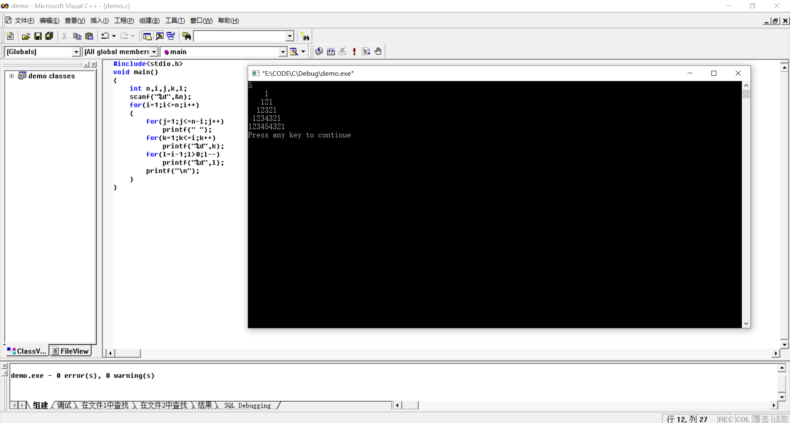The width and height of the screenshot is (790, 423).
Task: Click the Window List icon
Action: [x=171, y=36]
